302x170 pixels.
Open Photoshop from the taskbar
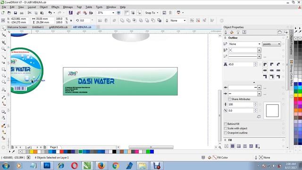pos(47,166)
